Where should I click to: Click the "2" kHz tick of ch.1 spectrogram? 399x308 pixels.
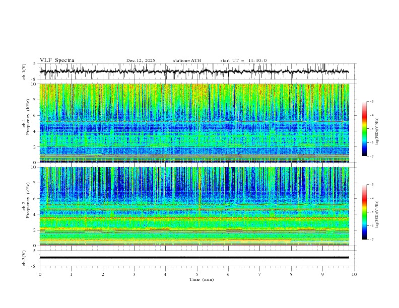[x=35, y=147]
